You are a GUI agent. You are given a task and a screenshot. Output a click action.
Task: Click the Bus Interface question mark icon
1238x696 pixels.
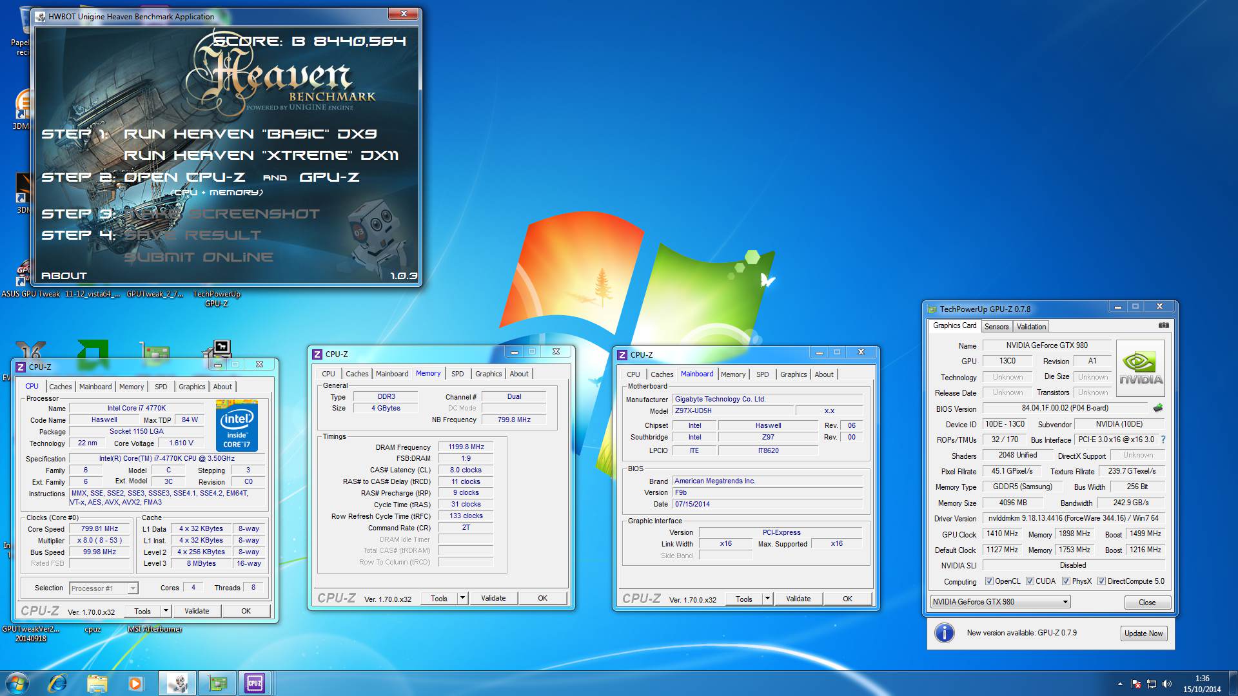(x=1163, y=440)
